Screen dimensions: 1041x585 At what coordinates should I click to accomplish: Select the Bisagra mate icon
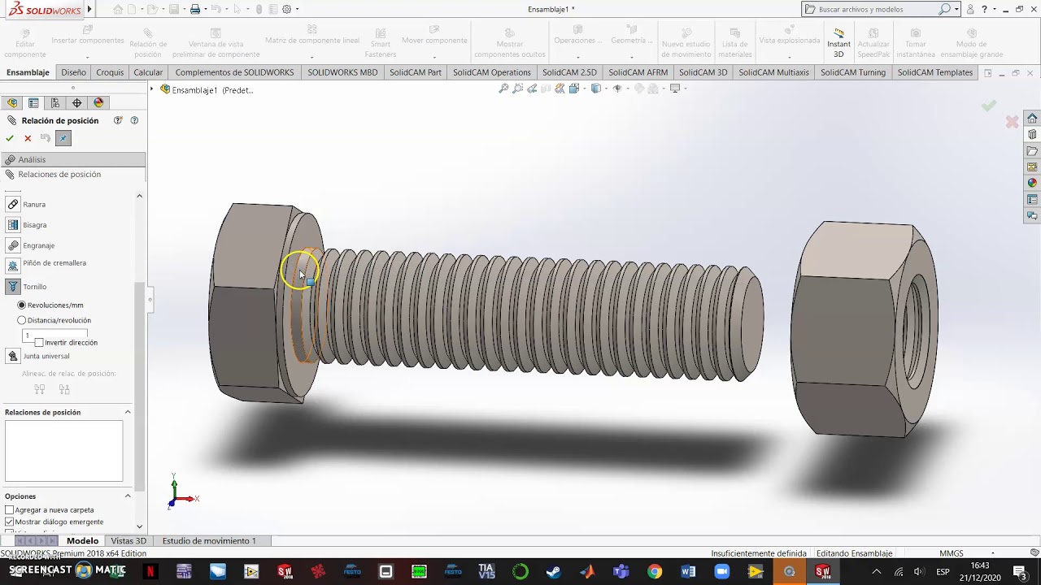tap(13, 225)
